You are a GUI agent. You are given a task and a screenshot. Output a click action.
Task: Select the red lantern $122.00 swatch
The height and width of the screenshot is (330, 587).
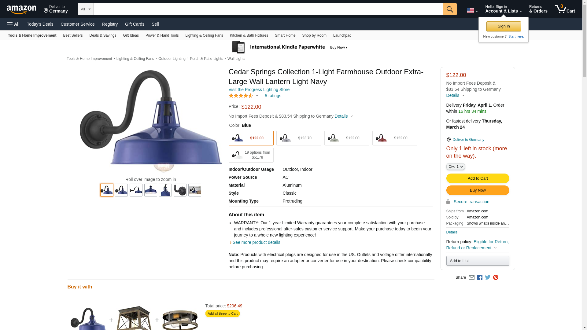tap(394, 138)
